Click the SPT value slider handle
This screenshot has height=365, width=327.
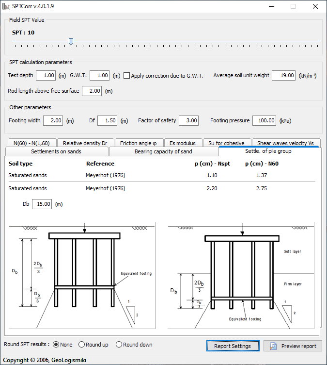click(71, 42)
